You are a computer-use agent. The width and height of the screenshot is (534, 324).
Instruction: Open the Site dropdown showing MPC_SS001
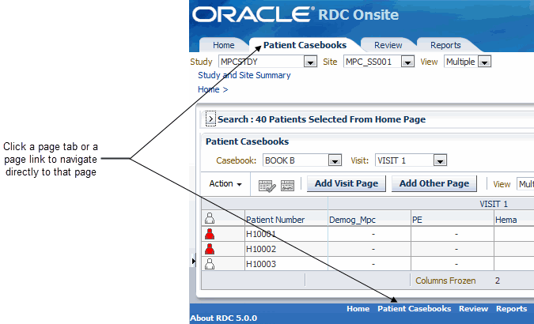[x=379, y=62]
